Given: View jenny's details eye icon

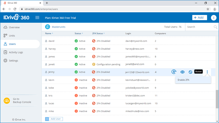Looking at the screenshot, I should coord(182,72).
